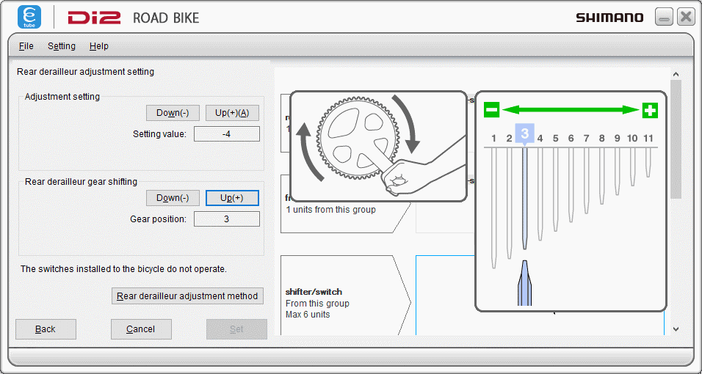Image resolution: width=702 pixels, height=374 pixels.
Task: Click the green plus icon
Action: 650,110
